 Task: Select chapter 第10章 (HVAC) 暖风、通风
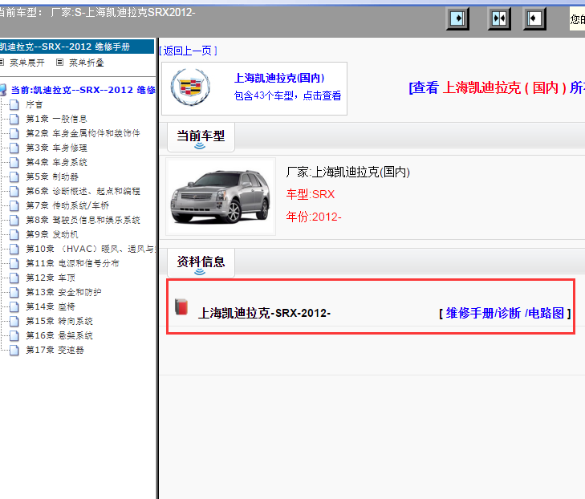(x=91, y=249)
